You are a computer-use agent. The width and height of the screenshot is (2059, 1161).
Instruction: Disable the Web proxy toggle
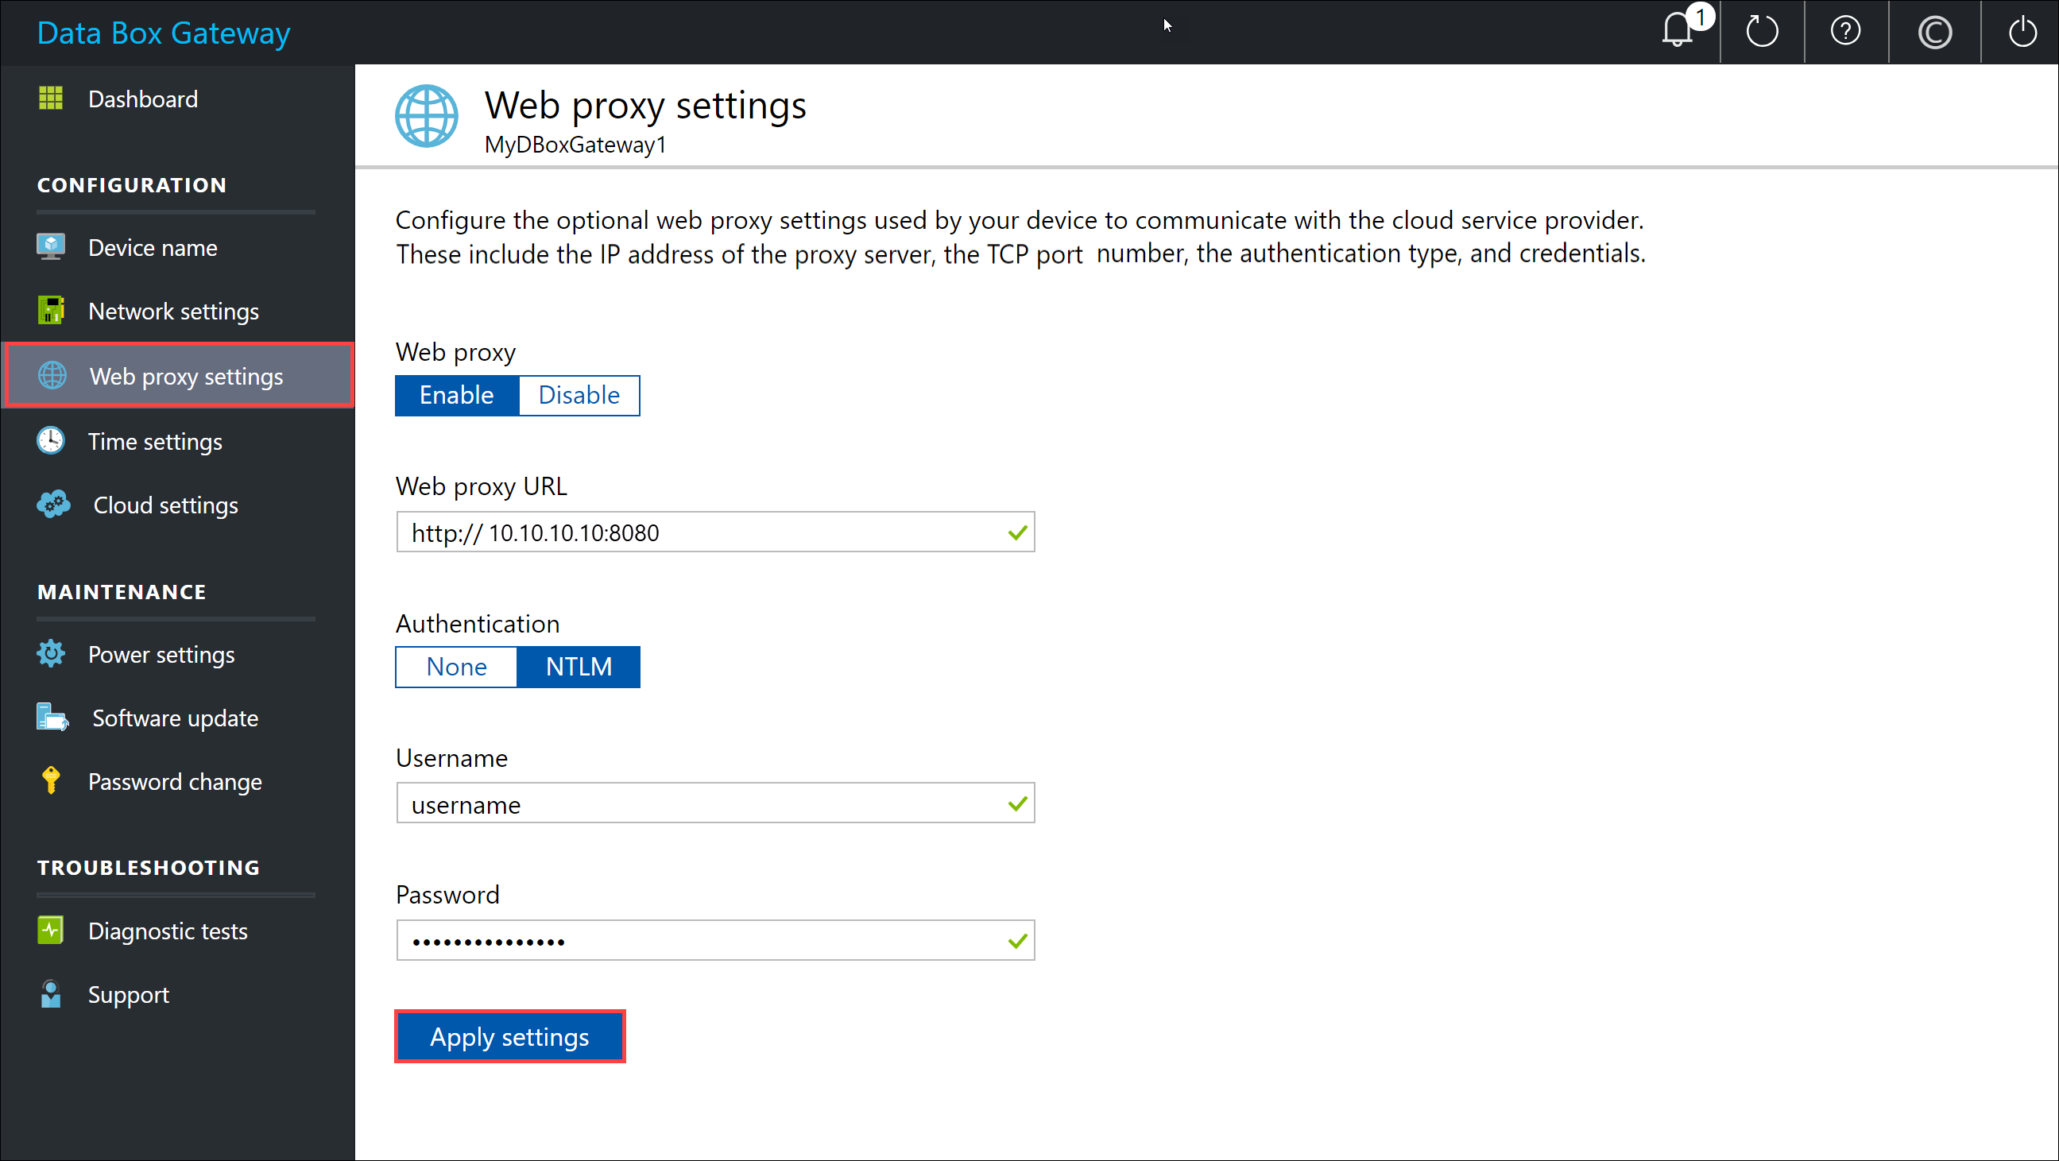click(579, 394)
